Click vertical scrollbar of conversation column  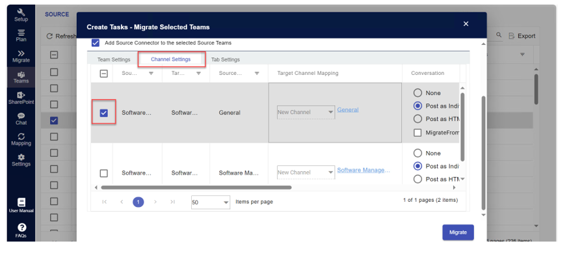462,126
